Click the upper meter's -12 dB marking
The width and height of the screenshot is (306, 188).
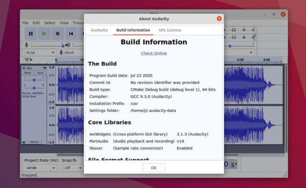click(233, 30)
